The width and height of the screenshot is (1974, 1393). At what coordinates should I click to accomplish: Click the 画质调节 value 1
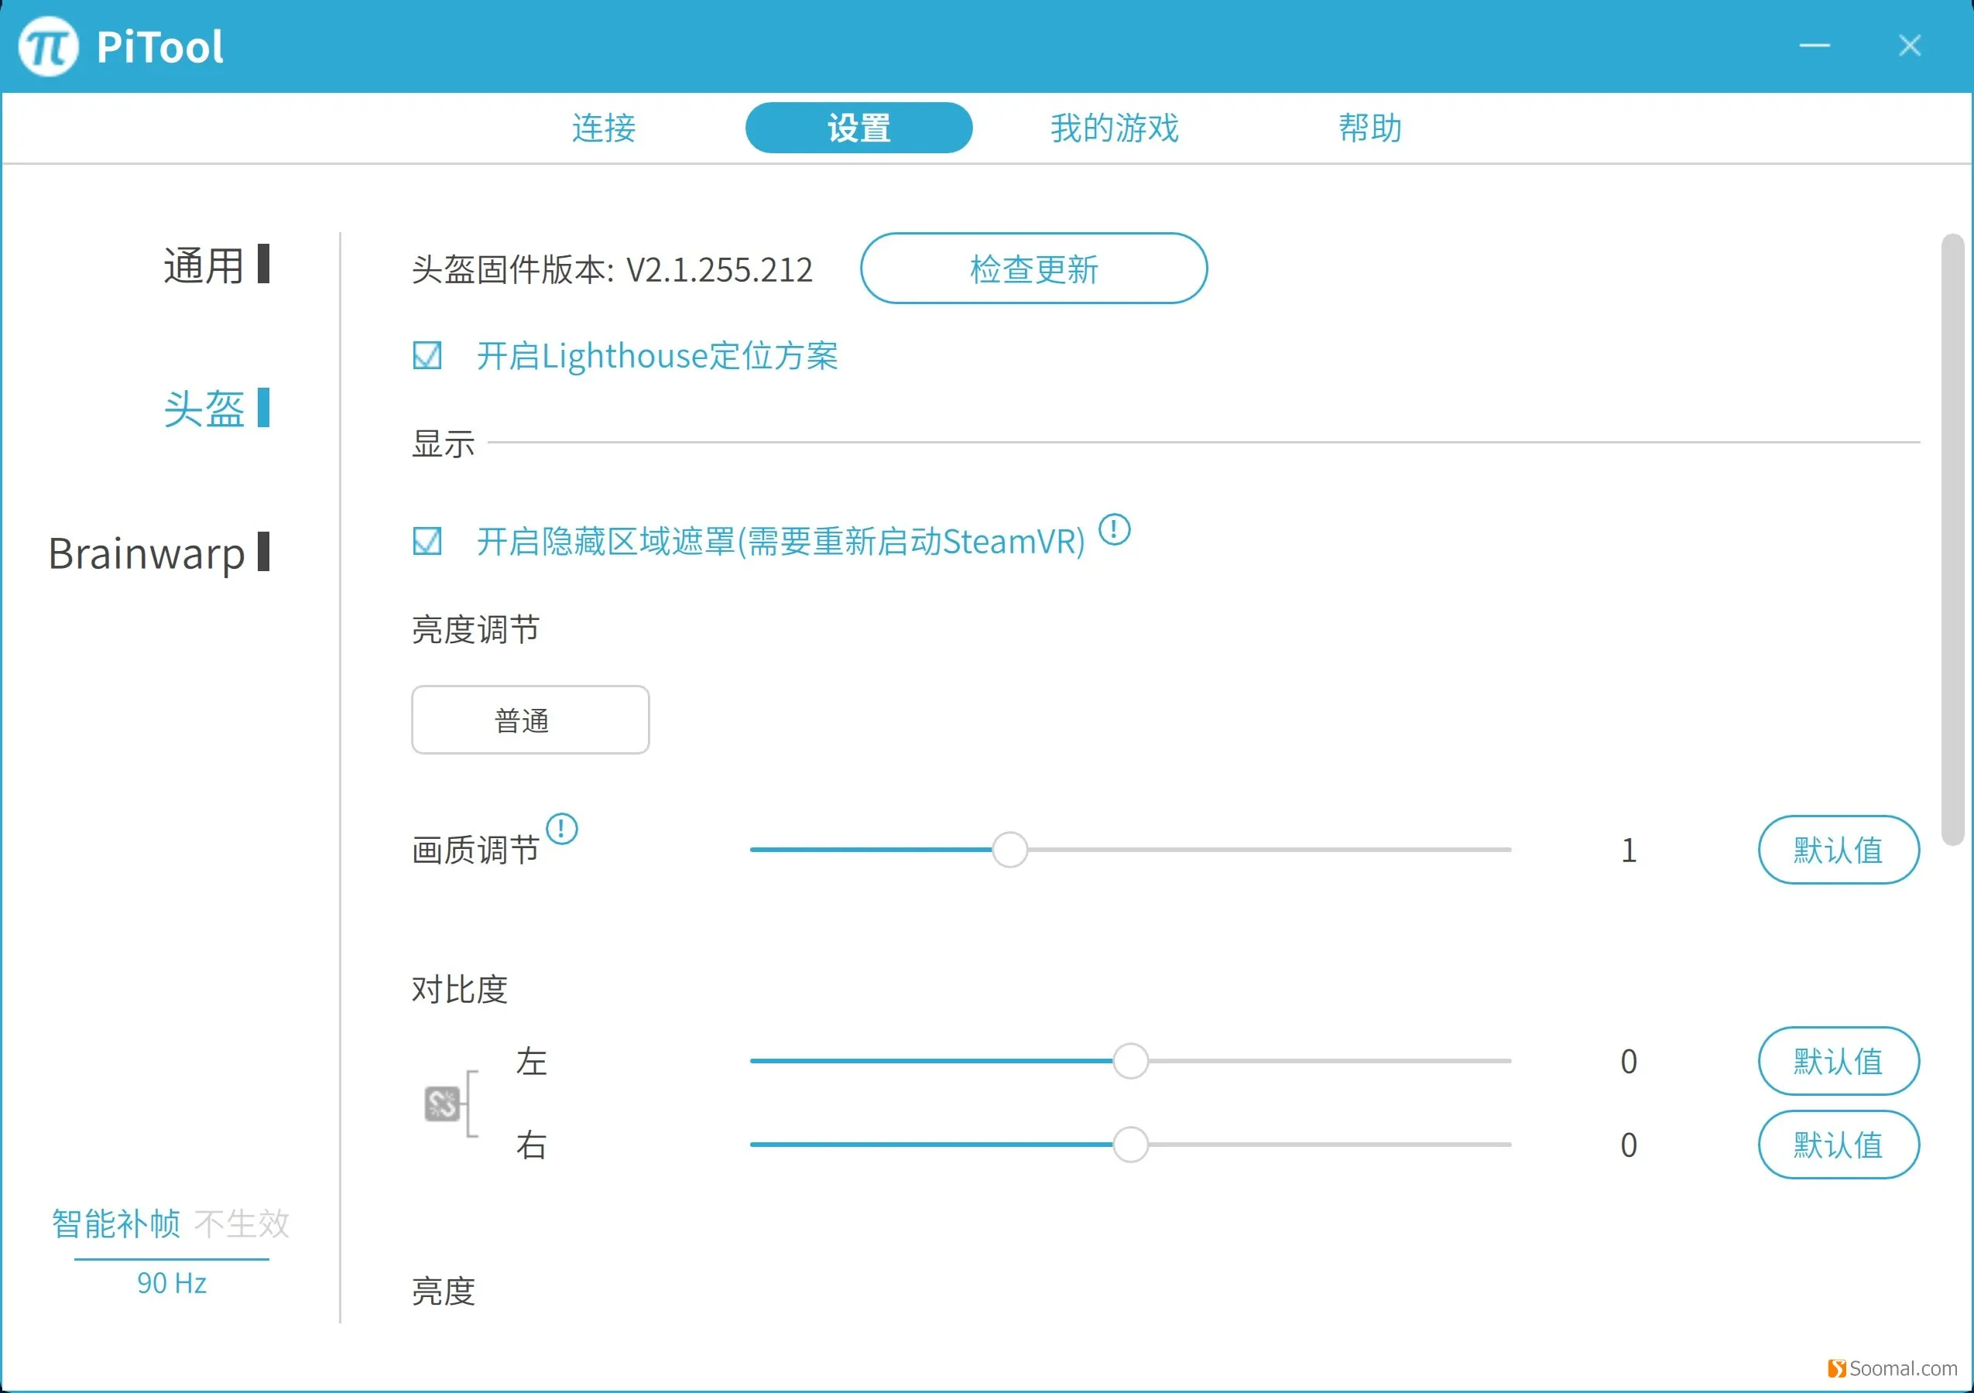click(1629, 850)
